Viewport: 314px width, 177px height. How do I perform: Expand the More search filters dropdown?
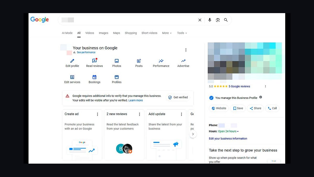167,33
